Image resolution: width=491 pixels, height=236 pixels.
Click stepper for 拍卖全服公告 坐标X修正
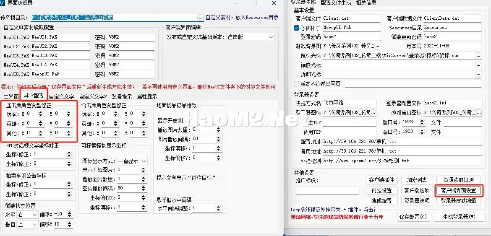[69, 184]
